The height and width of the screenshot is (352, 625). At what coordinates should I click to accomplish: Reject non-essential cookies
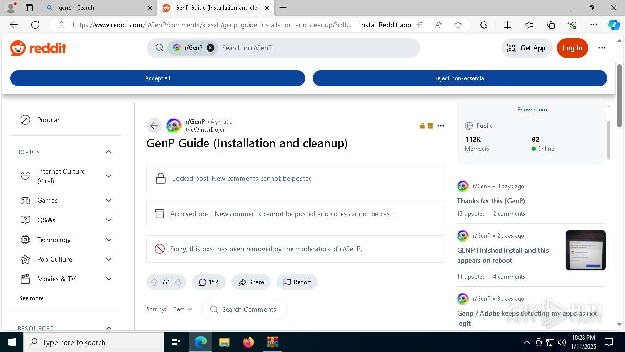460,78
